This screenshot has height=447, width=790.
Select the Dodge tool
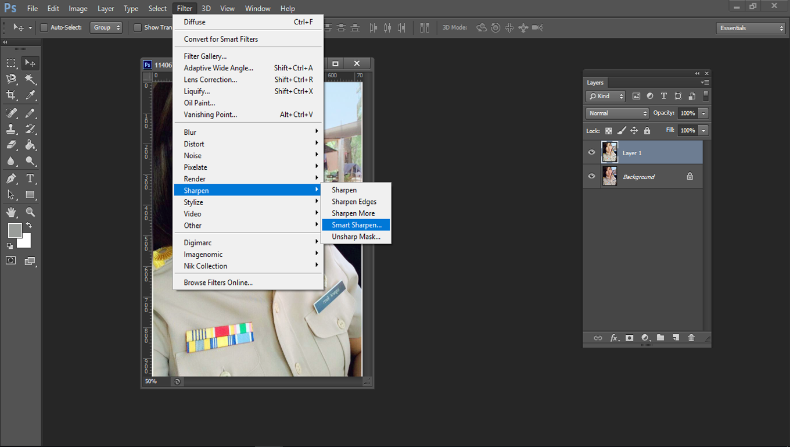(30, 162)
